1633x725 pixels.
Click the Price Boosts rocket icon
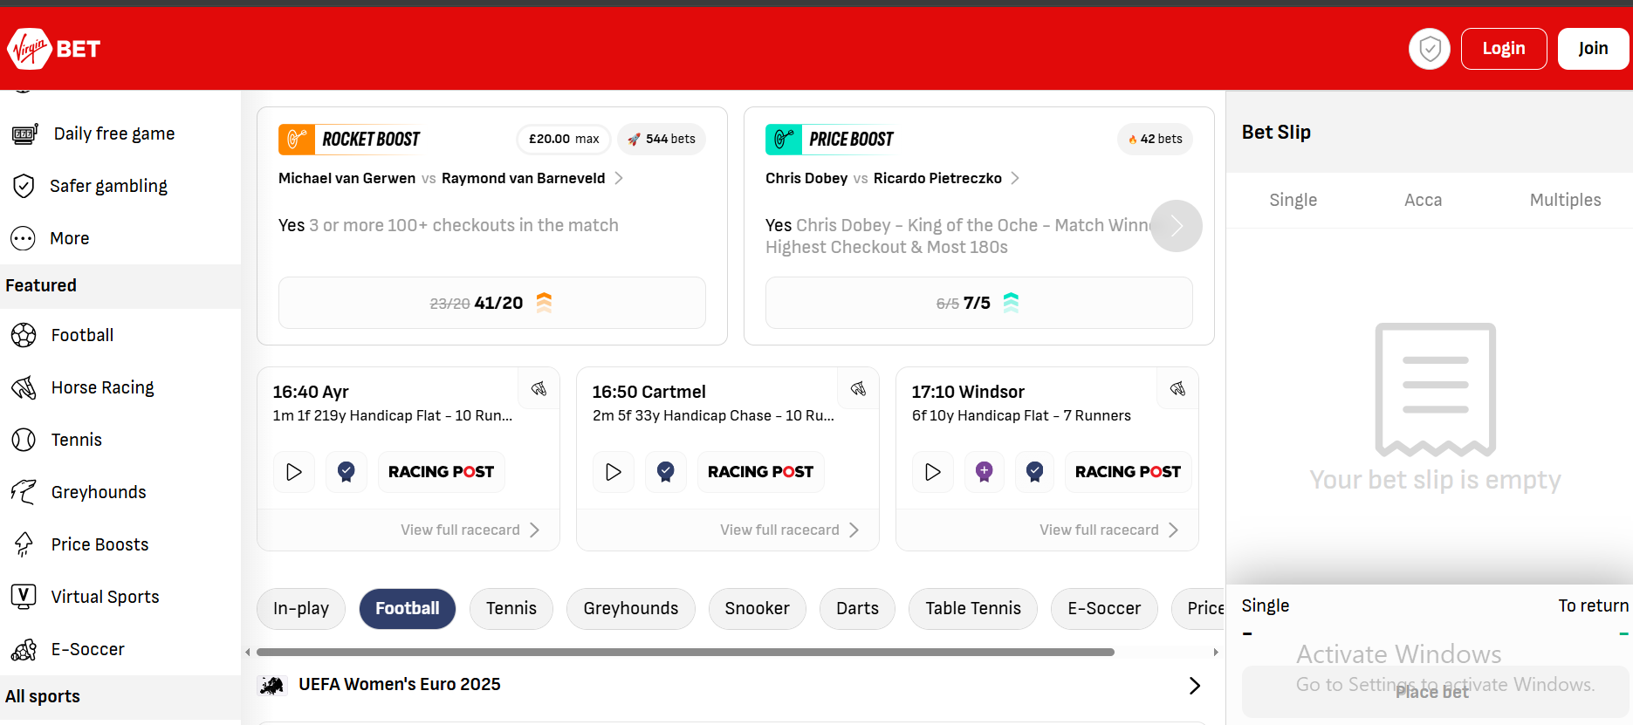24,544
